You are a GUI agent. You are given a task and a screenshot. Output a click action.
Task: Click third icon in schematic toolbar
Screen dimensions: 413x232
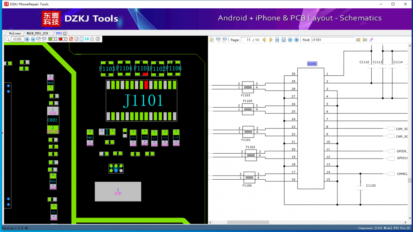tap(225, 40)
